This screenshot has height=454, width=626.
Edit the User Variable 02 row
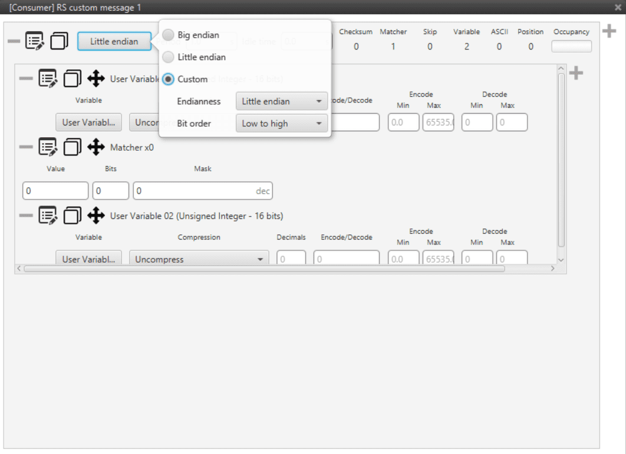48,216
